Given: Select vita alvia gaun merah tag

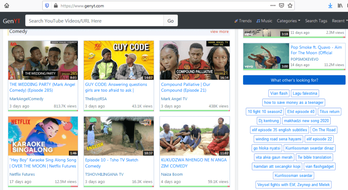Looking at the screenshot, I should click(274, 157).
